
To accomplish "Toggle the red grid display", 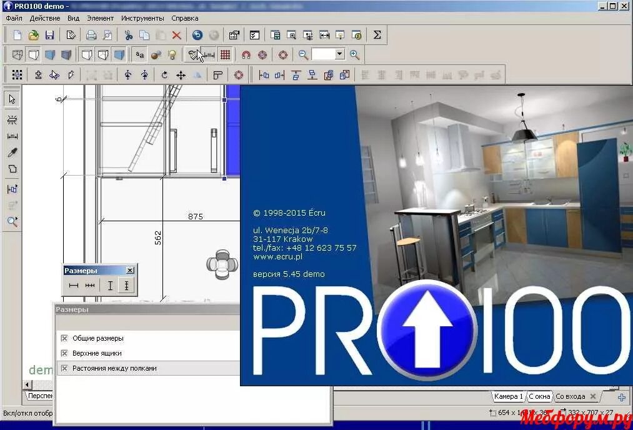I will [x=225, y=54].
